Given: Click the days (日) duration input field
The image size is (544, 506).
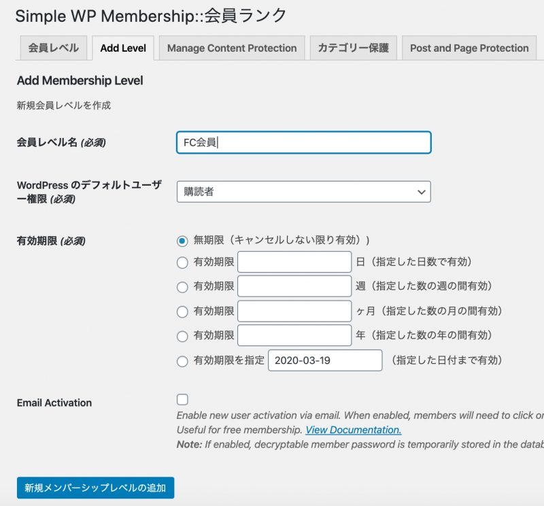Looking at the screenshot, I should [x=294, y=262].
